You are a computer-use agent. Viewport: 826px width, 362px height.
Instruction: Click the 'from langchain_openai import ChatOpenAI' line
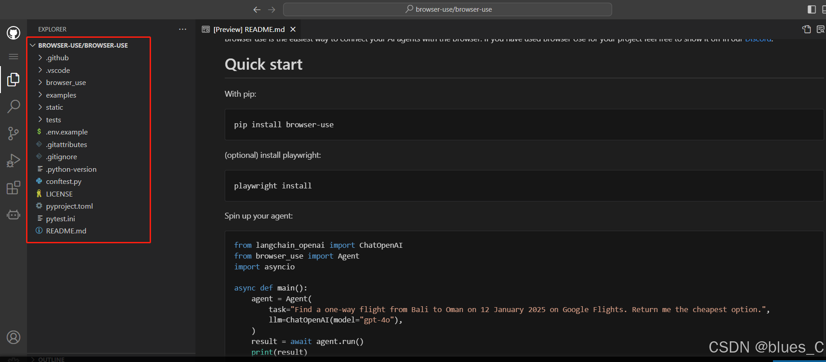(x=318, y=246)
